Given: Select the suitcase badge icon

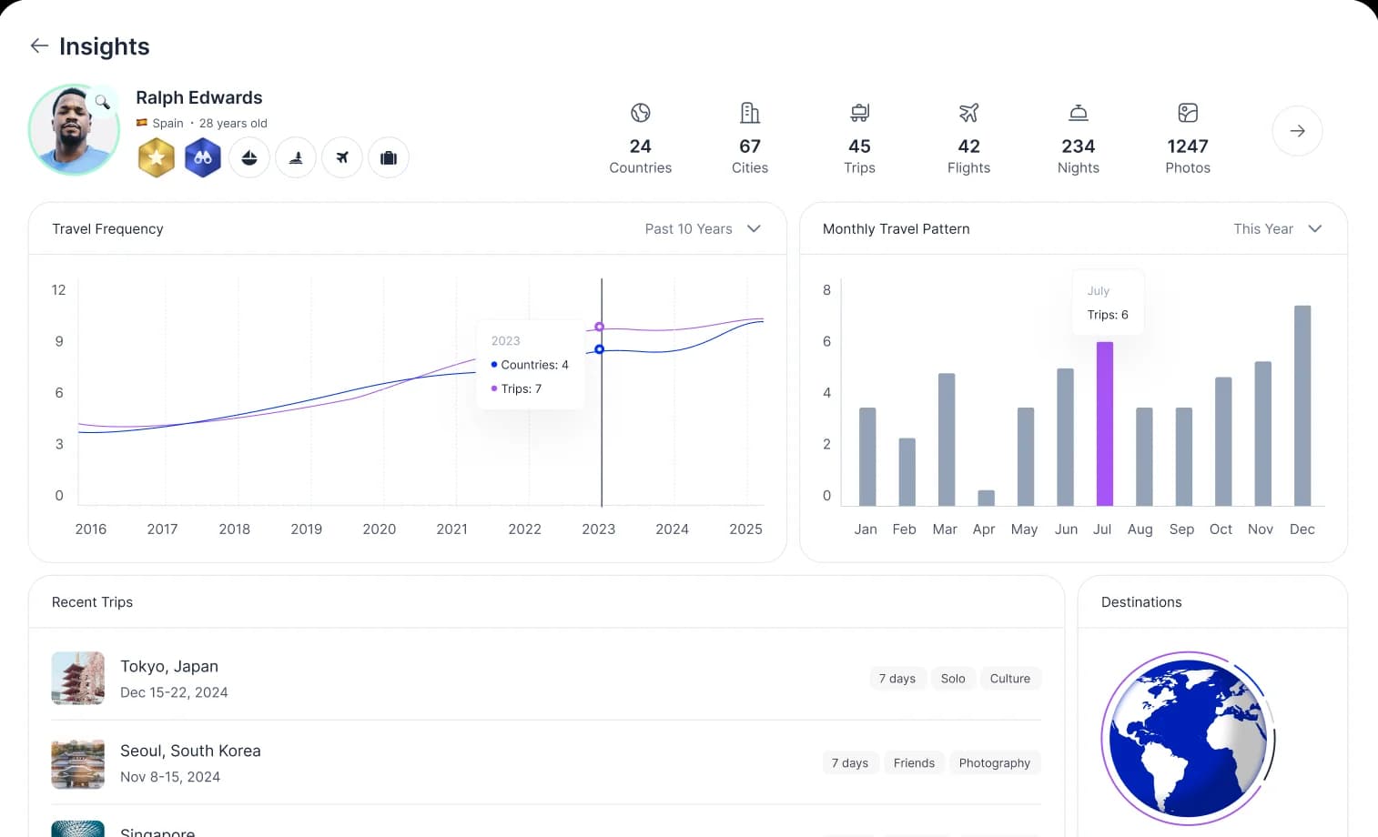Looking at the screenshot, I should point(389,157).
